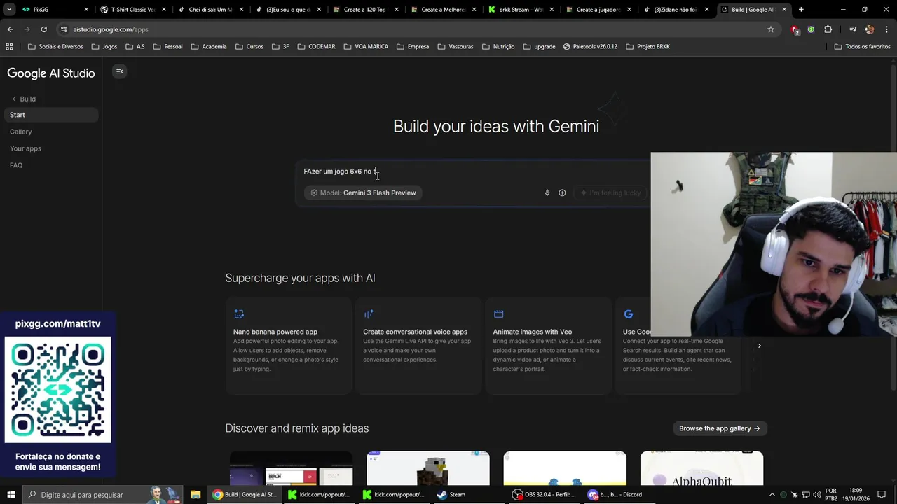The width and height of the screenshot is (897, 504).
Task: Show hidden system tray icons
Action: 772,495
